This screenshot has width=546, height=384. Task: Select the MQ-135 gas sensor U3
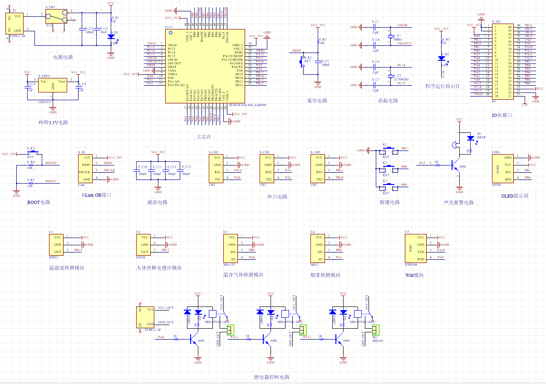click(x=231, y=248)
